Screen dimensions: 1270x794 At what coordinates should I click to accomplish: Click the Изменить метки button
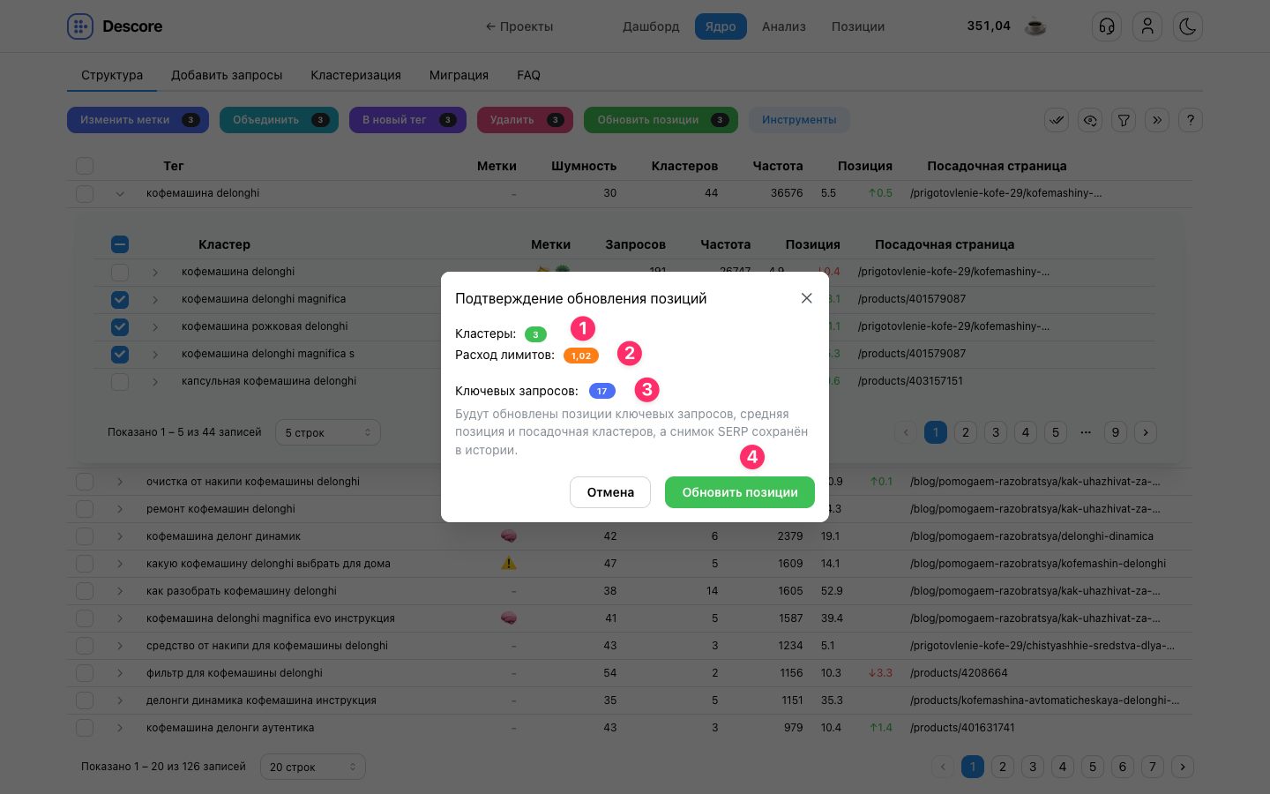coord(138,120)
